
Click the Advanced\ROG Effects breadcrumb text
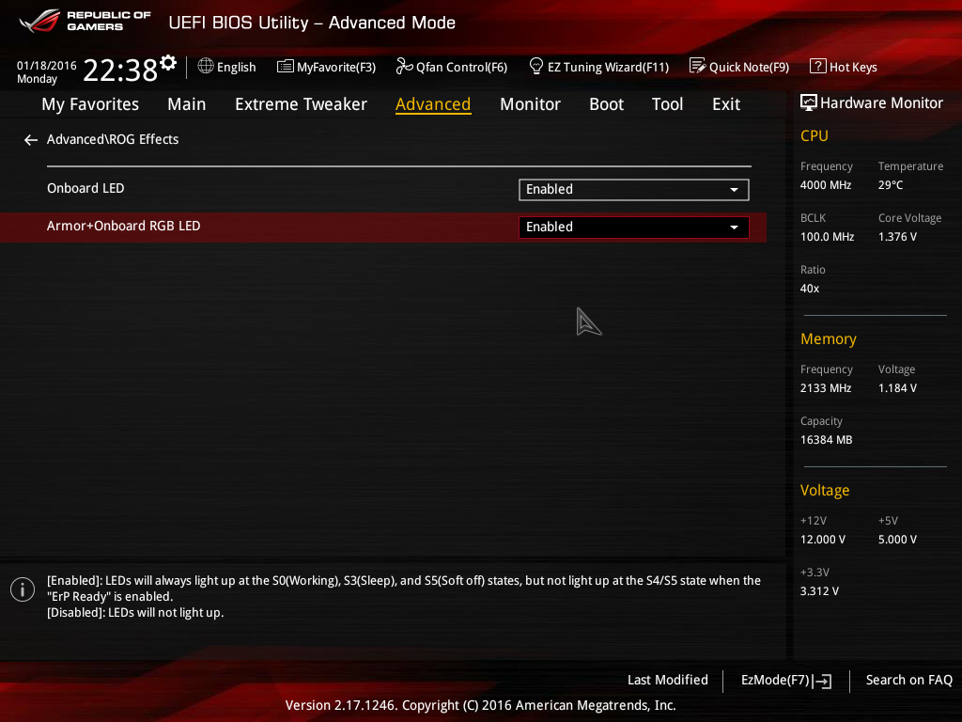[113, 139]
